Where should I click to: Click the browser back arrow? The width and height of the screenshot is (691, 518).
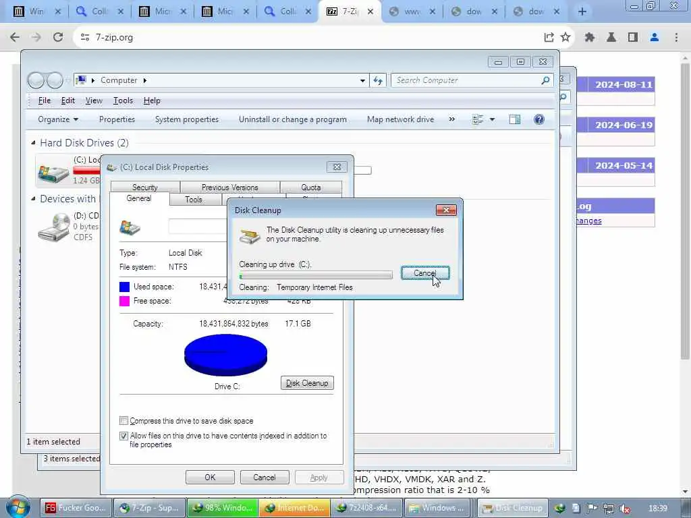point(15,38)
